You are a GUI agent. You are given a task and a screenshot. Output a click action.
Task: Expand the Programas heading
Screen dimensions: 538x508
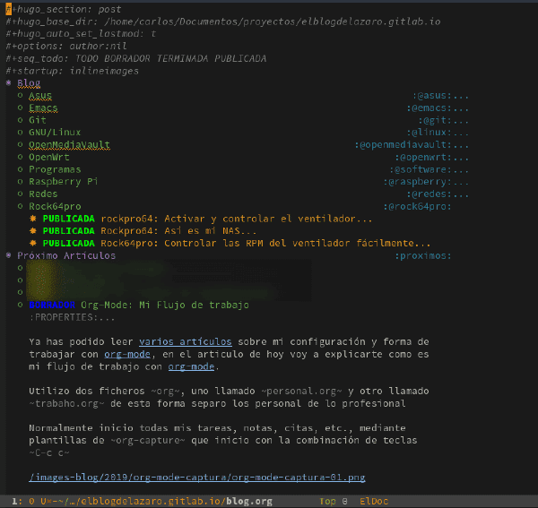coord(55,169)
